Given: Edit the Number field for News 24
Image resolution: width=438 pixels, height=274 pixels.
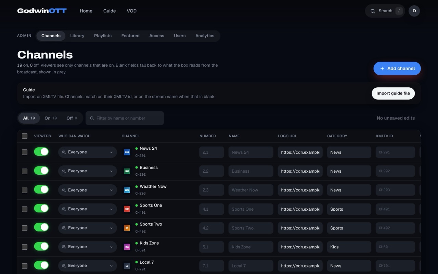Looking at the screenshot, I should [211, 152].
